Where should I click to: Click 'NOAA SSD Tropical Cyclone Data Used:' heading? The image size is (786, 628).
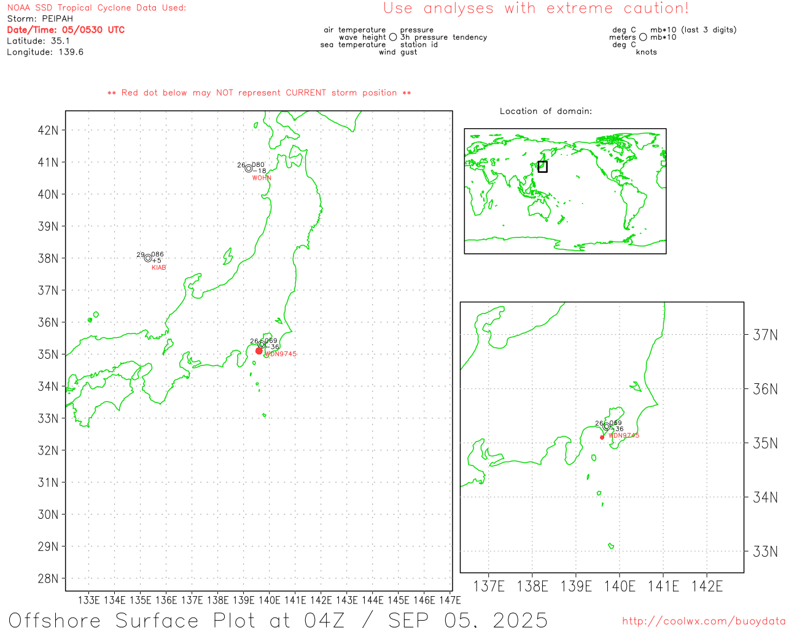point(96,8)
